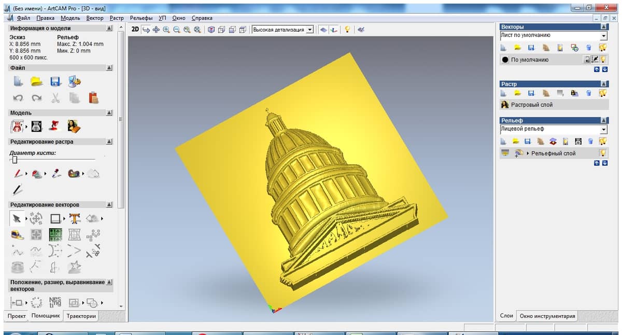Select the vector text tool (T icon)
Viewport: 622px width, 335px height.
pos(75,218)
